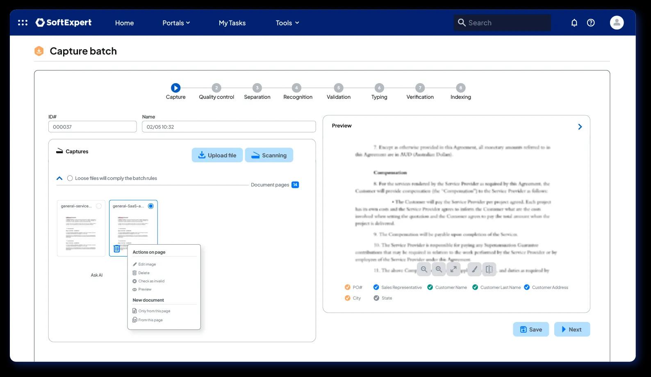Click the active Capture step icon
The height and width of the screenshot is (377, 651).
(x=175, y=88)
